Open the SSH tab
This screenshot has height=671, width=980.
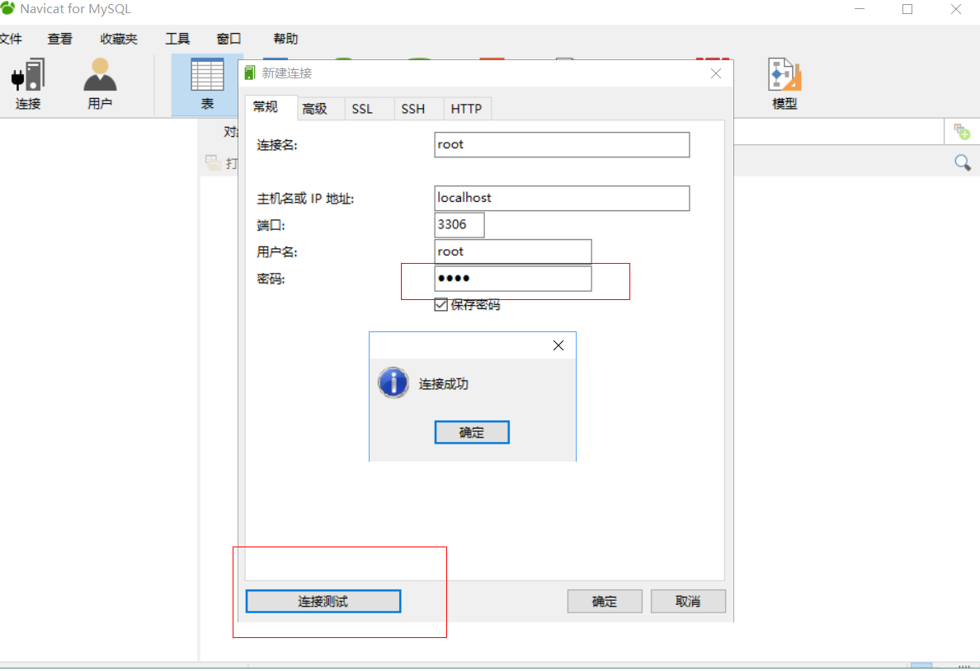[x=413, y=109]
